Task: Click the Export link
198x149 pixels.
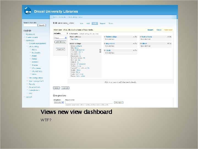Action: [150, 30]
